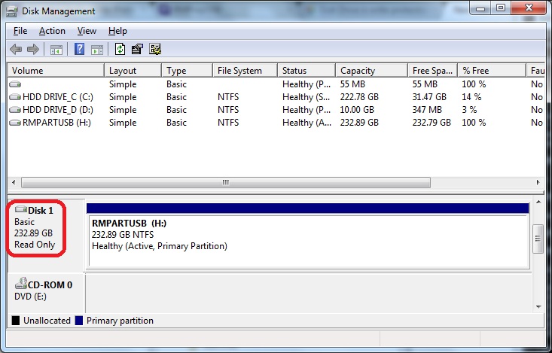Image resolution: width=552 pixels, height=353 pixels.
Task: Click drive icon of the 55 MB volume
Action: (x=15, y=84)
